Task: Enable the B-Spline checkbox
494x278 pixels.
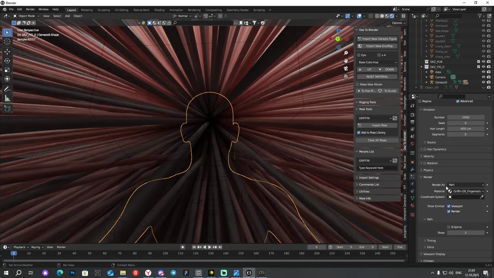Action: [x=449, y=227]
